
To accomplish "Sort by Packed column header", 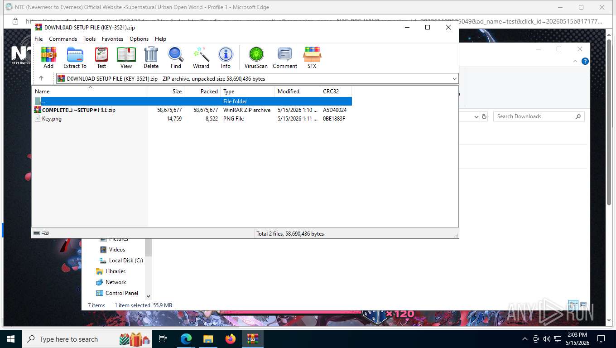I will (202, 91).
